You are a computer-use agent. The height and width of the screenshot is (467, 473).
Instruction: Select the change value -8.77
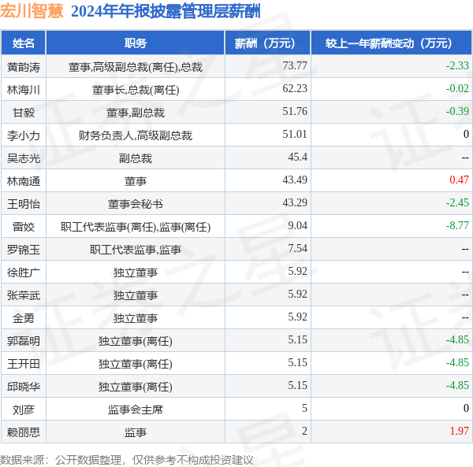pos(457,225)
